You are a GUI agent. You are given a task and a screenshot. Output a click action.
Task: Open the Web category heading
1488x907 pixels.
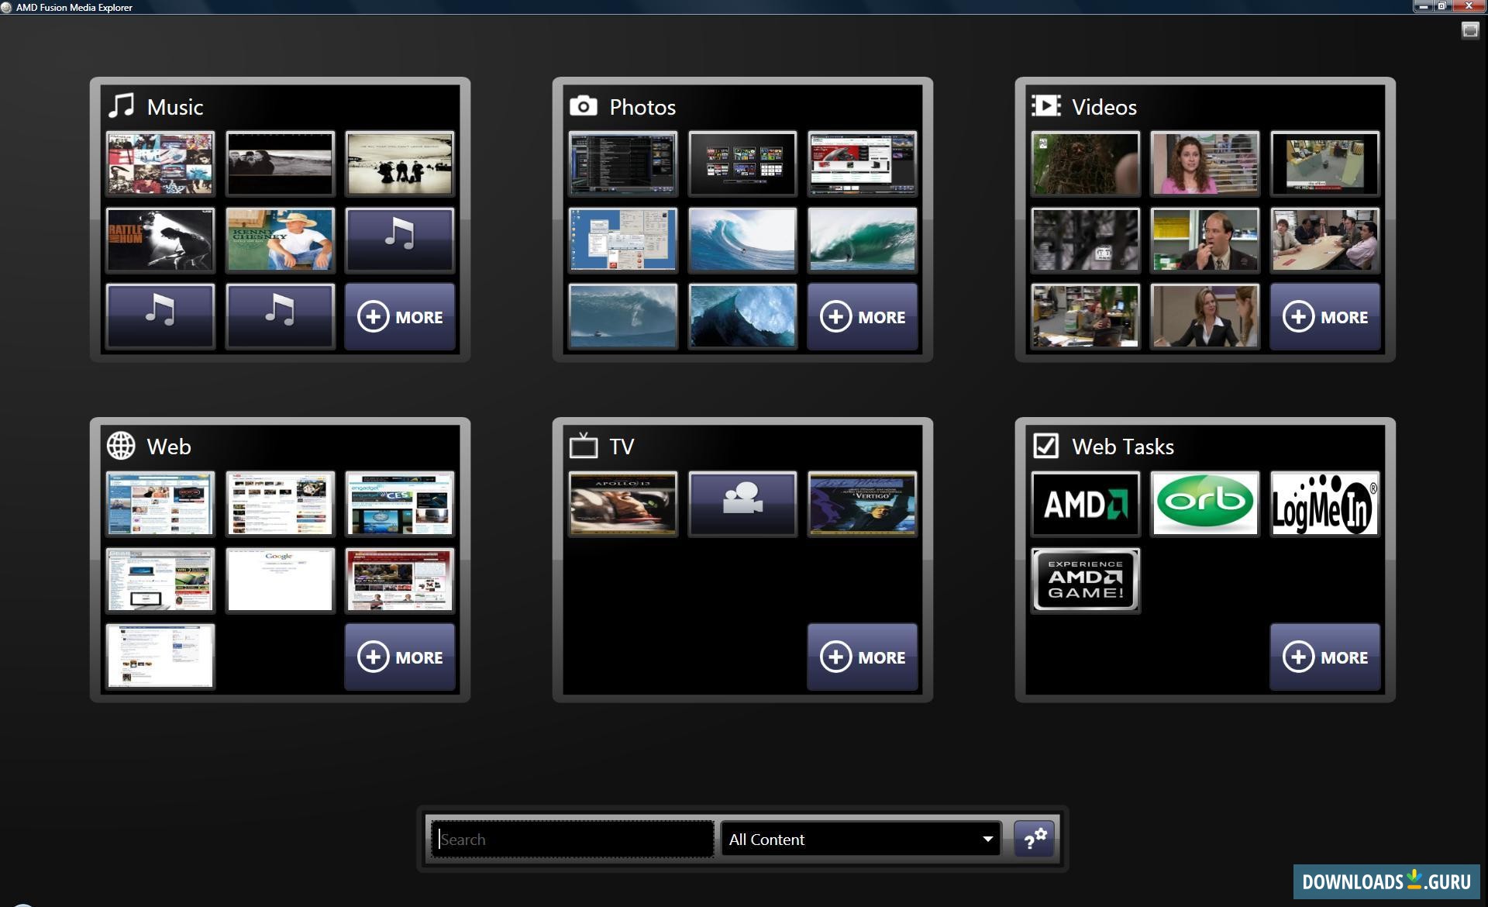point(168,447)
